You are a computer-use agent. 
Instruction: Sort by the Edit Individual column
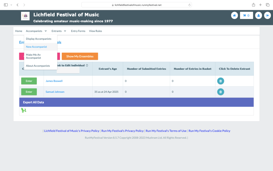(87, 65)
